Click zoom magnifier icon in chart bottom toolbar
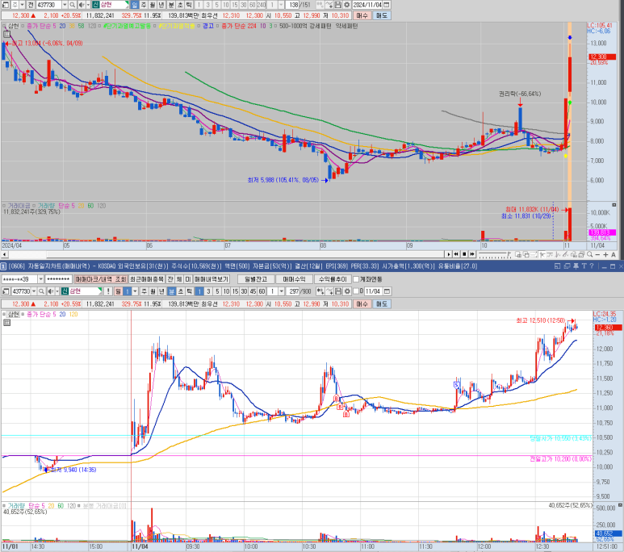Viewport: 624px width, 552px height. click(589, 254)
